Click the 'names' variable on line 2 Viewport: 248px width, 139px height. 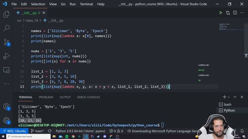pyautogui.click(x=36, y=31)
